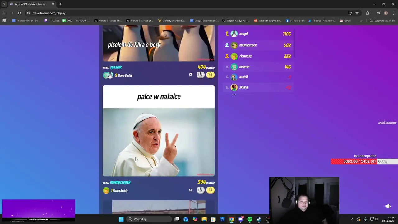Screen dimensions: 398x224
Task: Click the 1 Meme Buddy avatar under pope meme
Action: point(106,190)
